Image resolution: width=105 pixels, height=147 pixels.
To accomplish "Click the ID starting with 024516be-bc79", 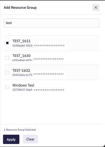I will point(38,74).
